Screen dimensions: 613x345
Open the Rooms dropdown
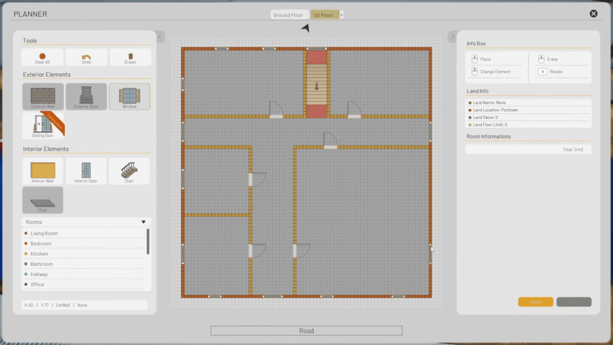coord(143,222)
